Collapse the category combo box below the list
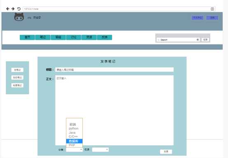Viewport: 228px width, 158px height. 74,150
